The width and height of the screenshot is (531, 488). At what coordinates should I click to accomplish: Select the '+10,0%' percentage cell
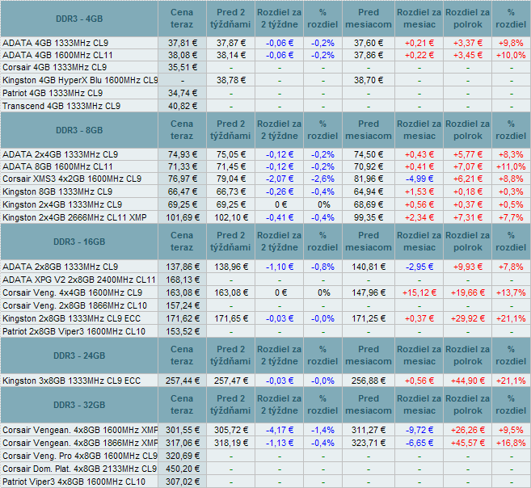[x=511, y=55]
